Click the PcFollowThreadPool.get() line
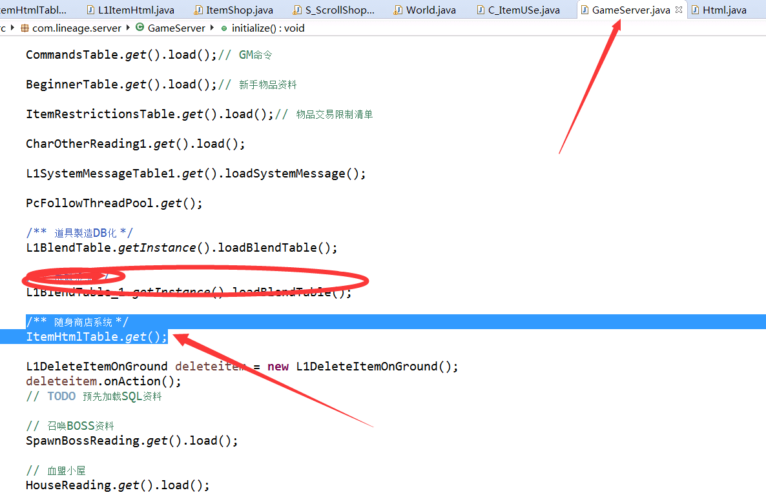The height and width of the screenshot is (495, 766). (114, 203)
